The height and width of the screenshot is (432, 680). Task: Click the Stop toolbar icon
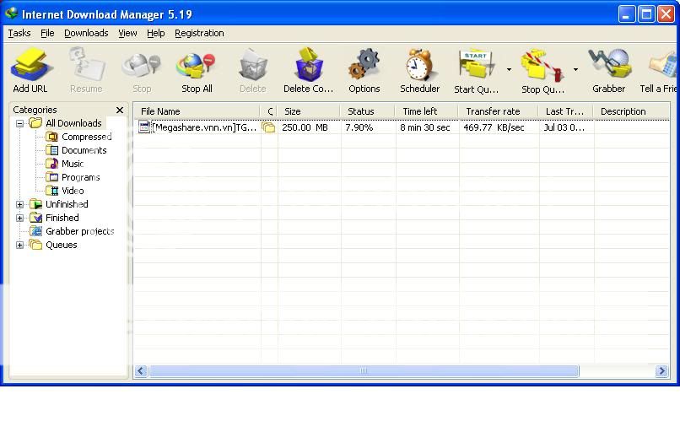[x=142, y=66]
